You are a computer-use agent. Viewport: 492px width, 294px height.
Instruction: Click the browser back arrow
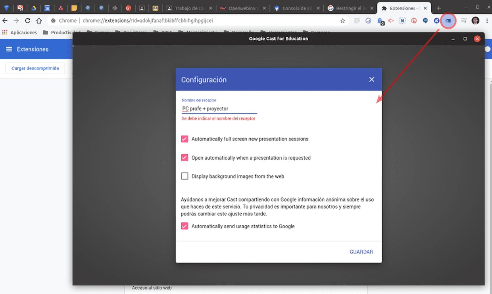5,21
